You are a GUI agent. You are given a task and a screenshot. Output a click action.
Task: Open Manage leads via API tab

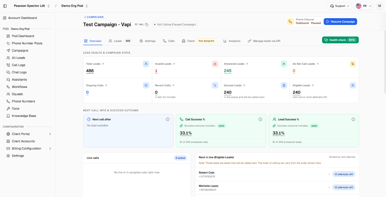(264, 41)
